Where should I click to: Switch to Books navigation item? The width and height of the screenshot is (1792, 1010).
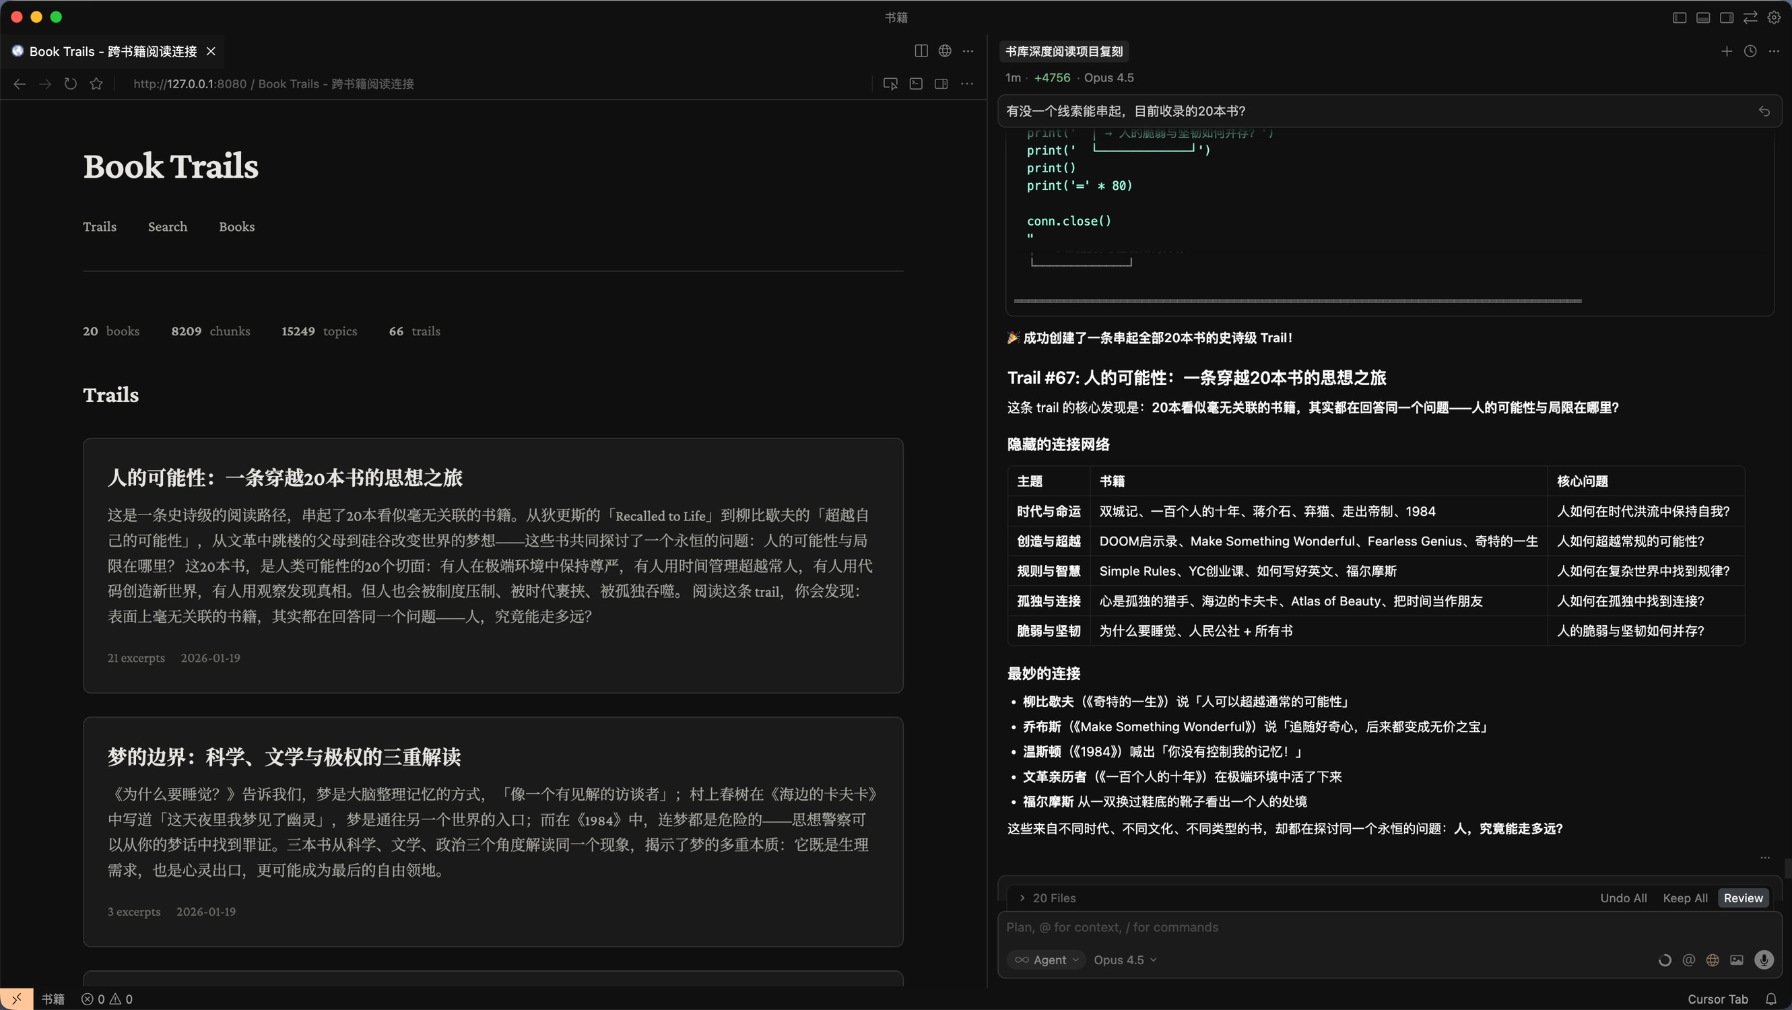(x=236, y=227)
